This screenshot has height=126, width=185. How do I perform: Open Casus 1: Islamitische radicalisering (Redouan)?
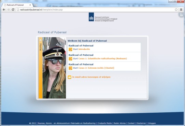[x=102, y=58]
